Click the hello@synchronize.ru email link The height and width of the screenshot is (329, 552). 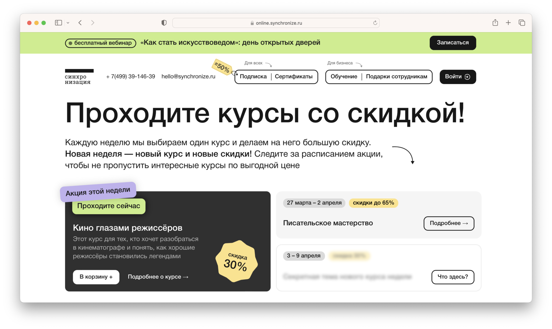(188, 77)
